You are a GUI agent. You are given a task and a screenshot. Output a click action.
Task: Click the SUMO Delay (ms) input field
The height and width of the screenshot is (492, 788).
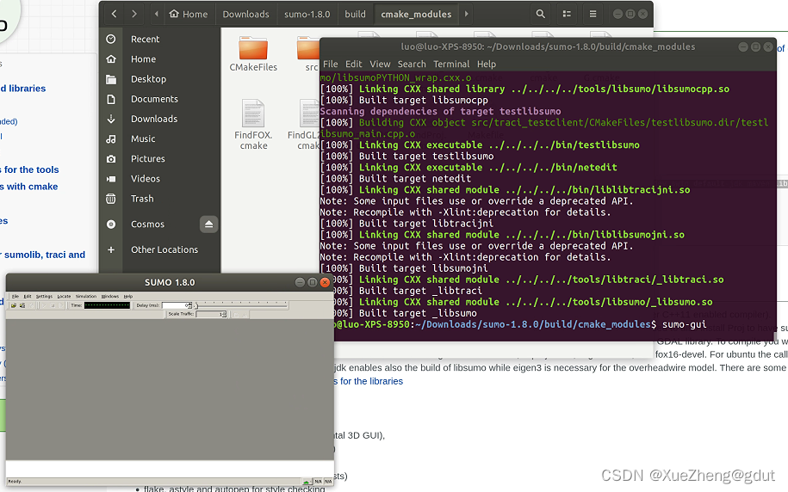pos(174,305)
